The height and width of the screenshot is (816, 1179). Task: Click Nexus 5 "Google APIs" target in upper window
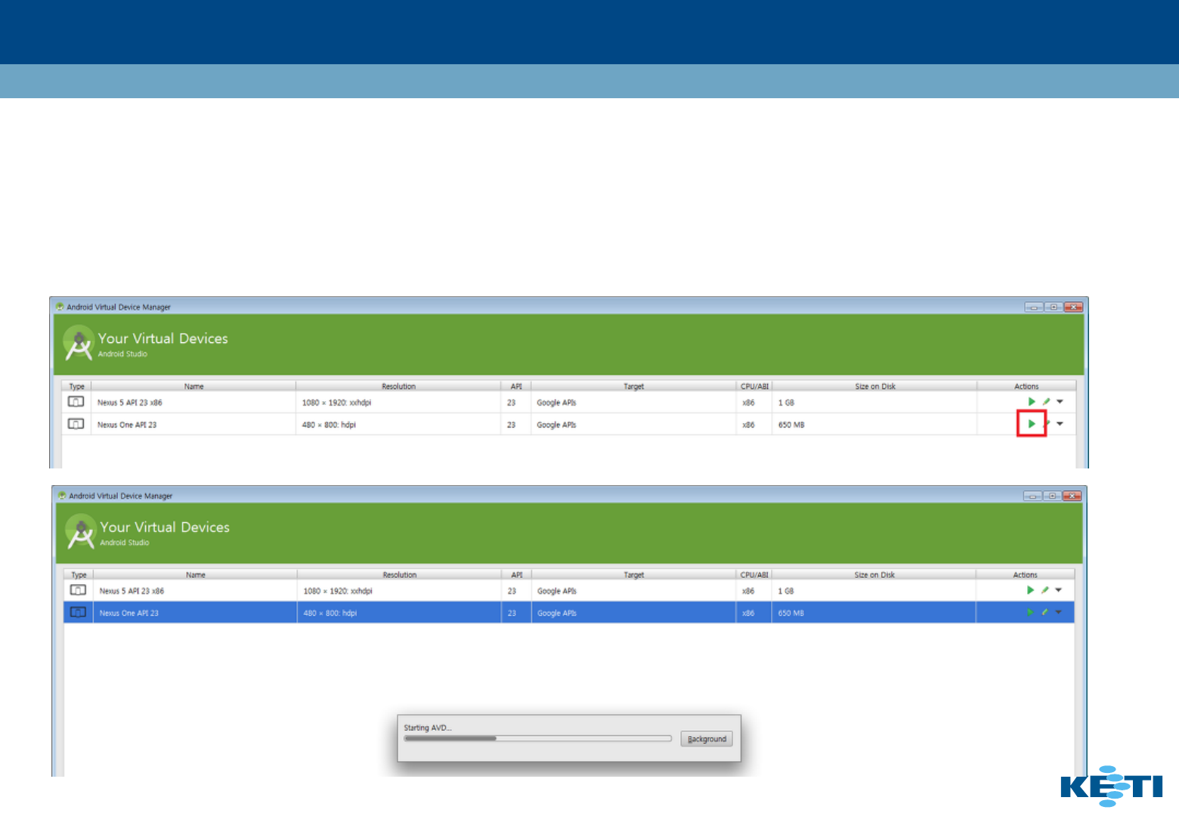click(x=556, y=403)
